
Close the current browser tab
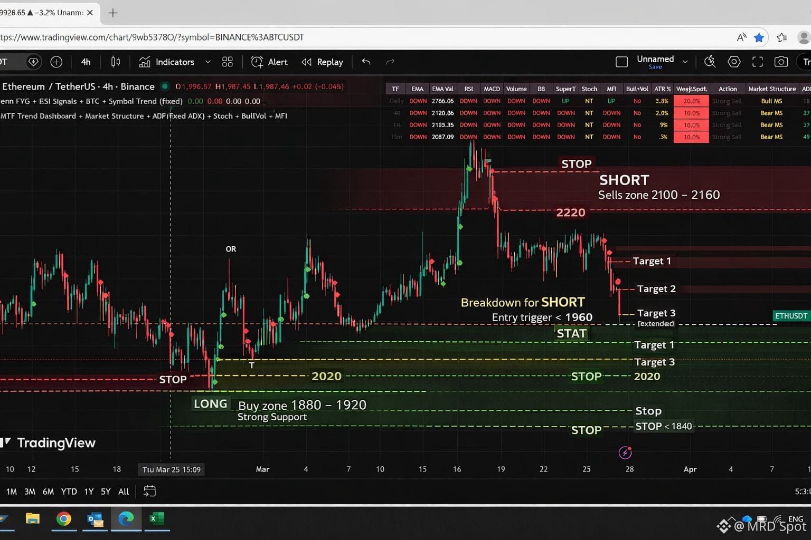tap(90, 13)
